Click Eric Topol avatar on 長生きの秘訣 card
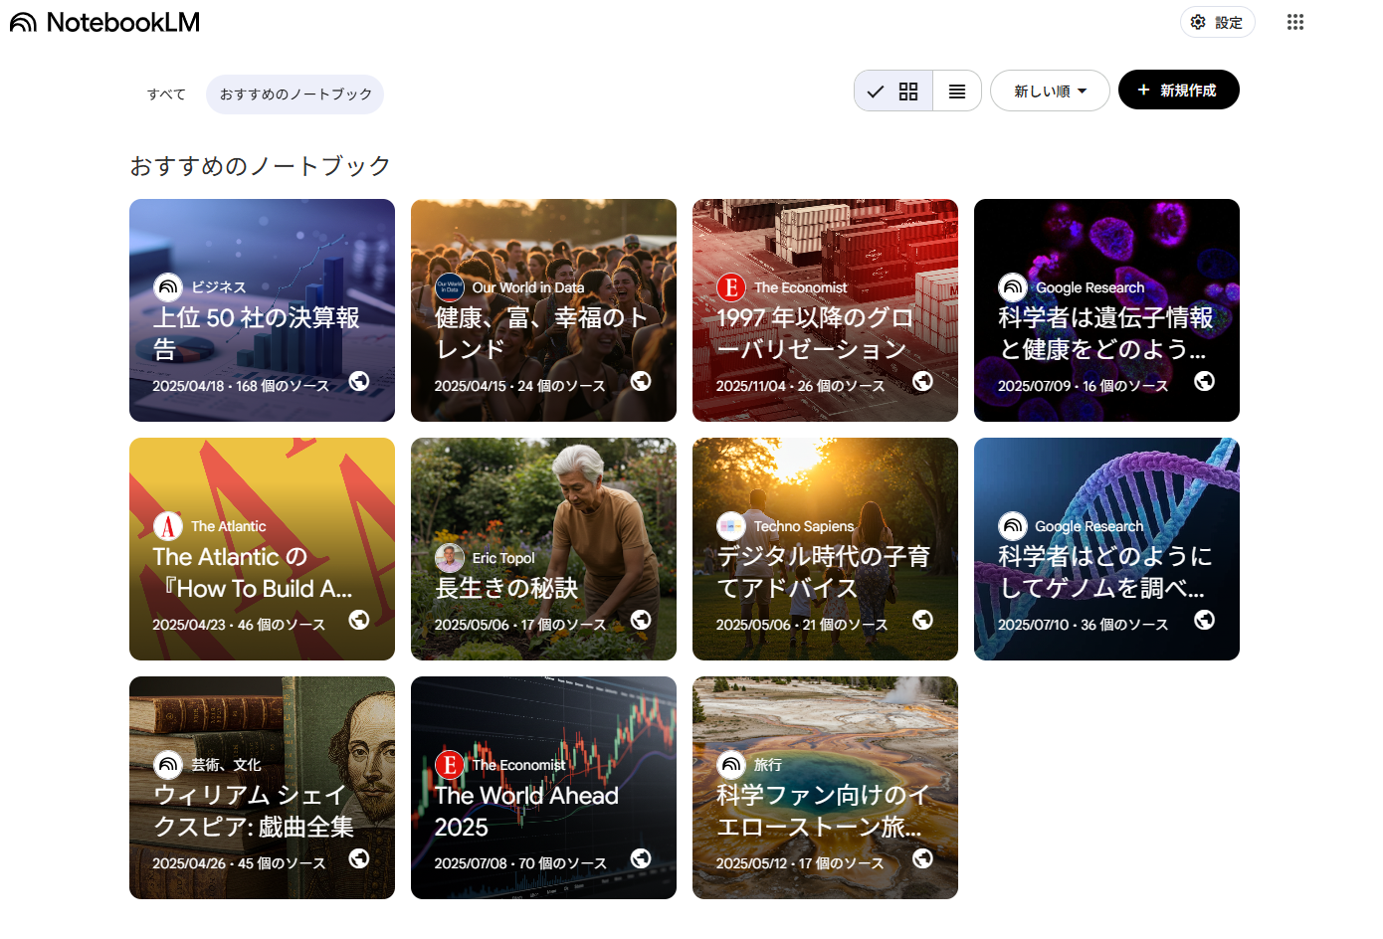The width and height of the screenshot is (1383, 939). [450, 558]
